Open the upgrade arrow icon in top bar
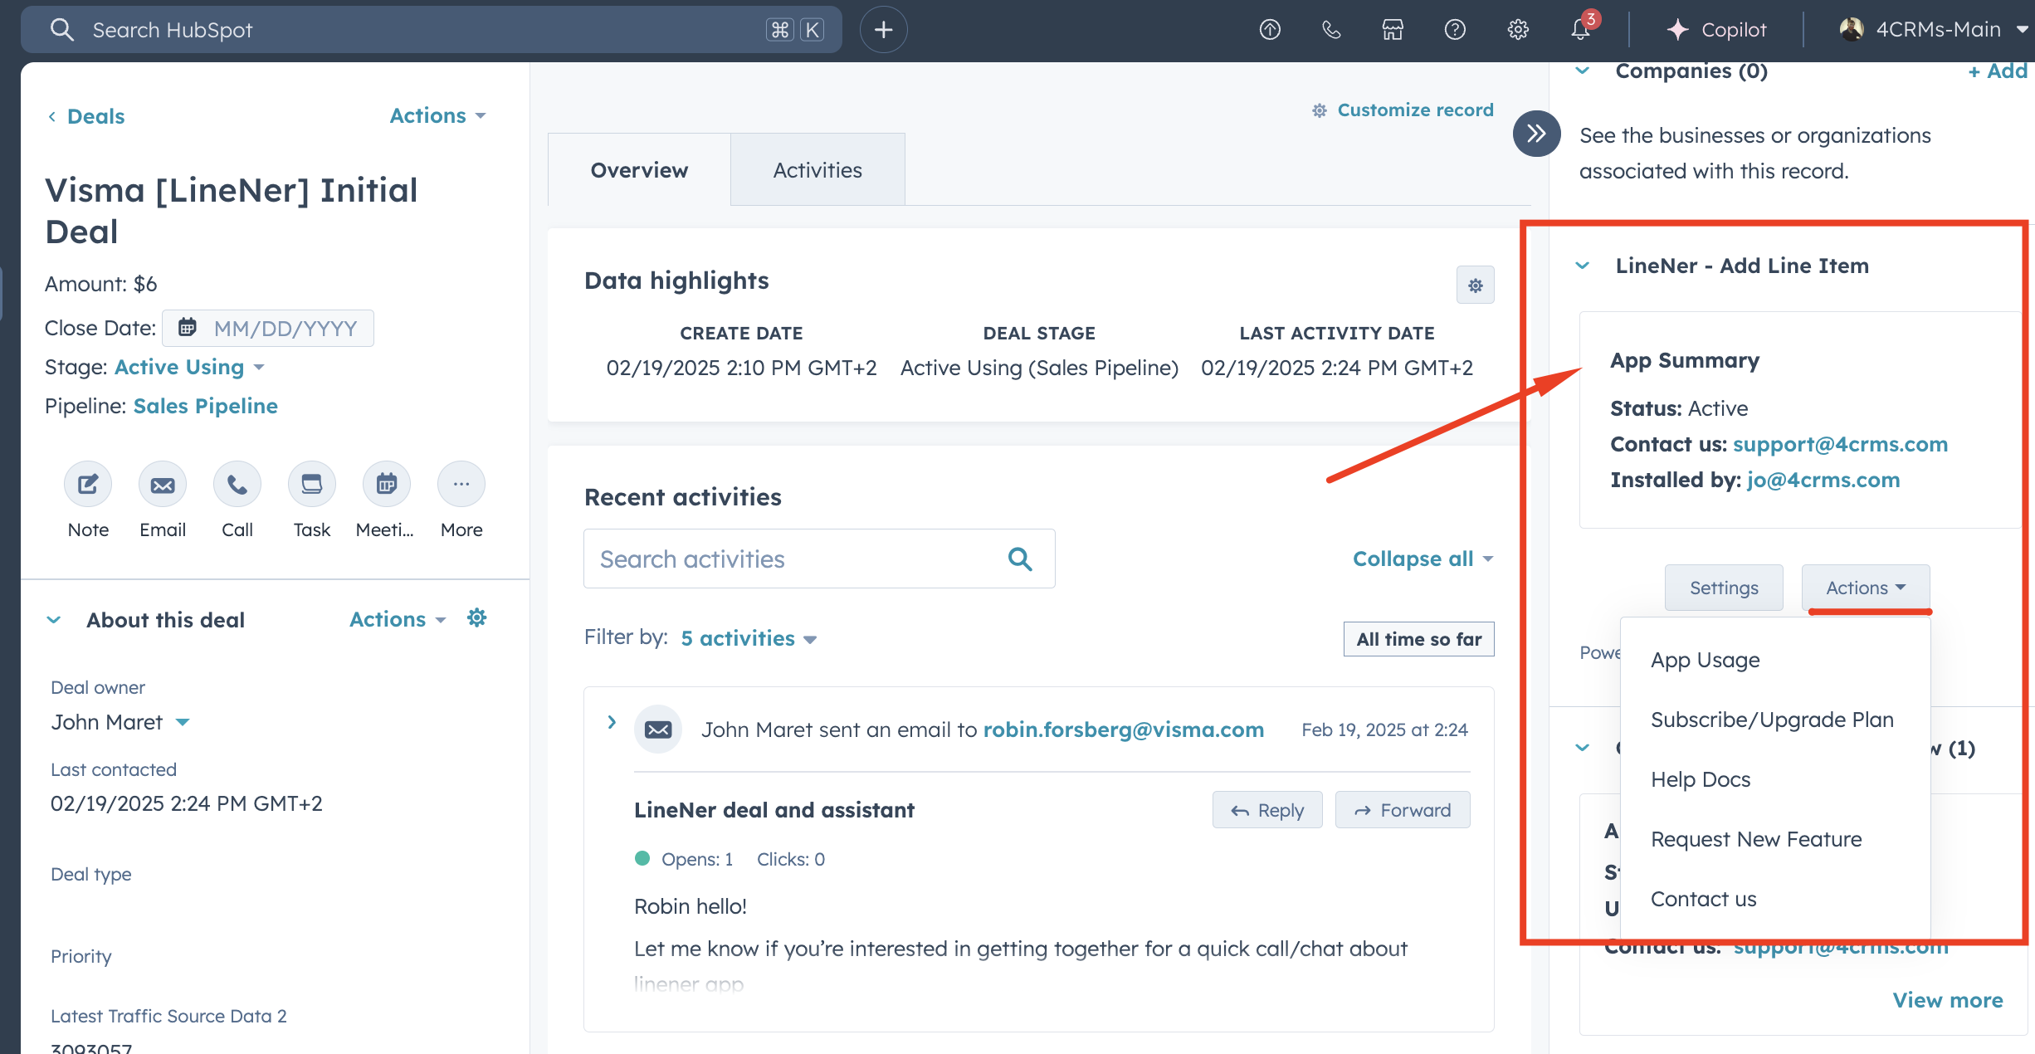This screenshot has width=2035, height=1054. [1270, 30]
